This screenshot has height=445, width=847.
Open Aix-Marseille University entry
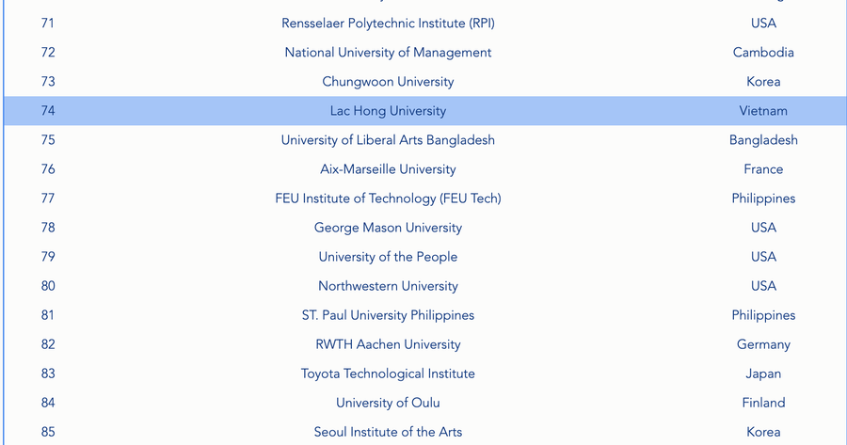pyautogui.click(x=388, y=169)
